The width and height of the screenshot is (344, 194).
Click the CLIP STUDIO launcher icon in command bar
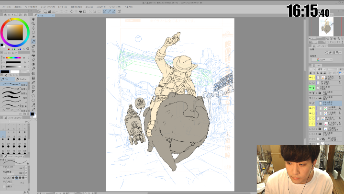[x=39, y=11]
